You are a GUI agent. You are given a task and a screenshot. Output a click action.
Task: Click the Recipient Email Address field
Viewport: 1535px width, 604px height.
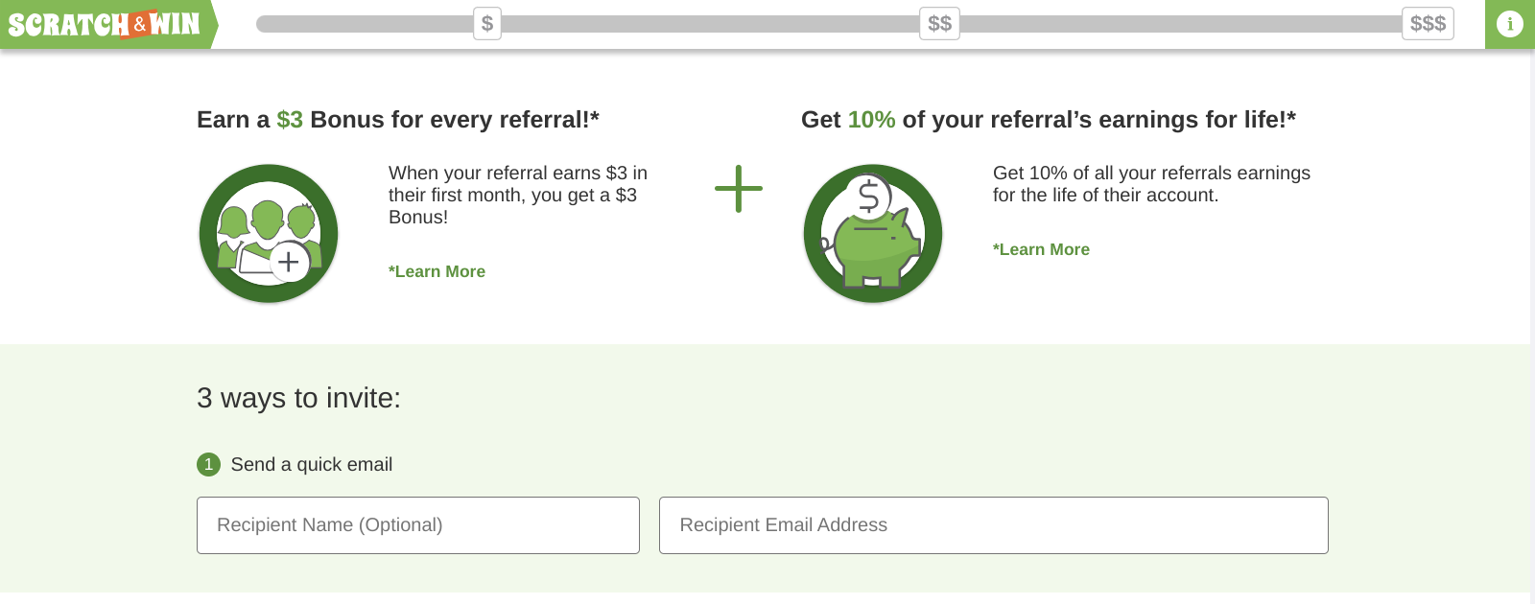(x=993, y=525)
